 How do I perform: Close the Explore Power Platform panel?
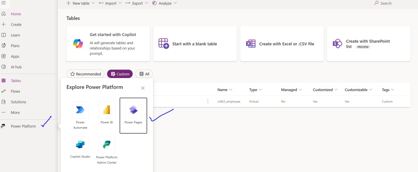pyautogui.click(x=142, y=88)
